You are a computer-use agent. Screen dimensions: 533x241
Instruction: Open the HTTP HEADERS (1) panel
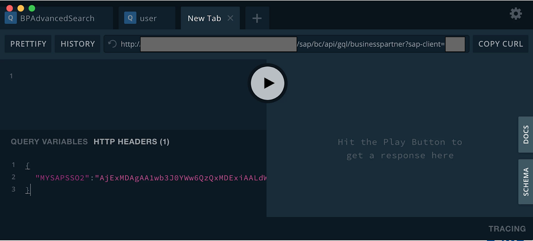coord(131,142)
